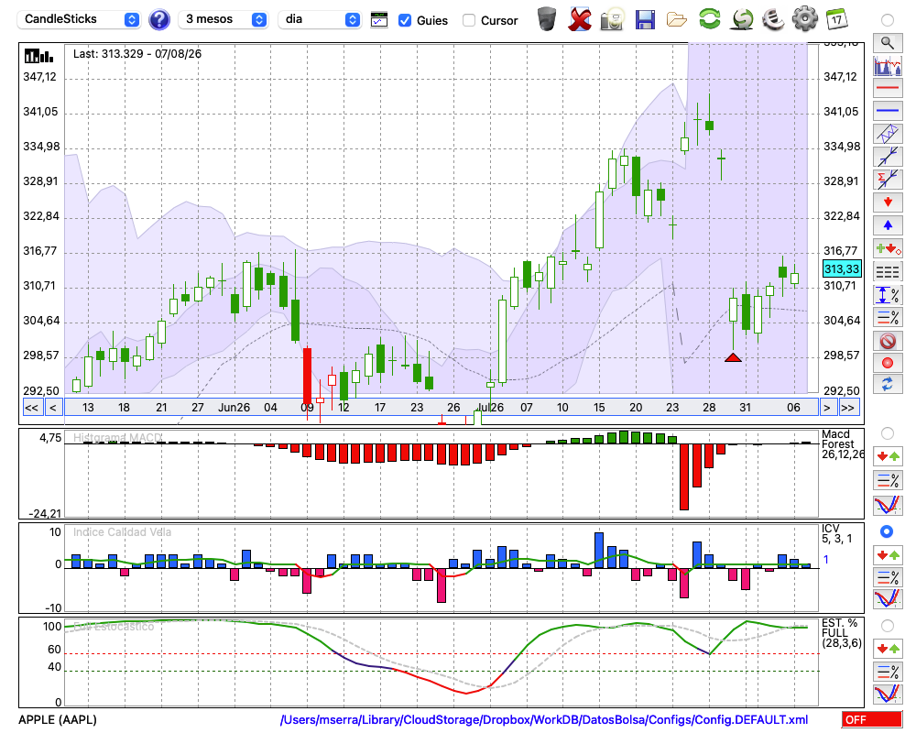Image resolution: width=916 pixels, height=733 pixels.
Task: Click the blue help question mark
Action: point(158,19)
